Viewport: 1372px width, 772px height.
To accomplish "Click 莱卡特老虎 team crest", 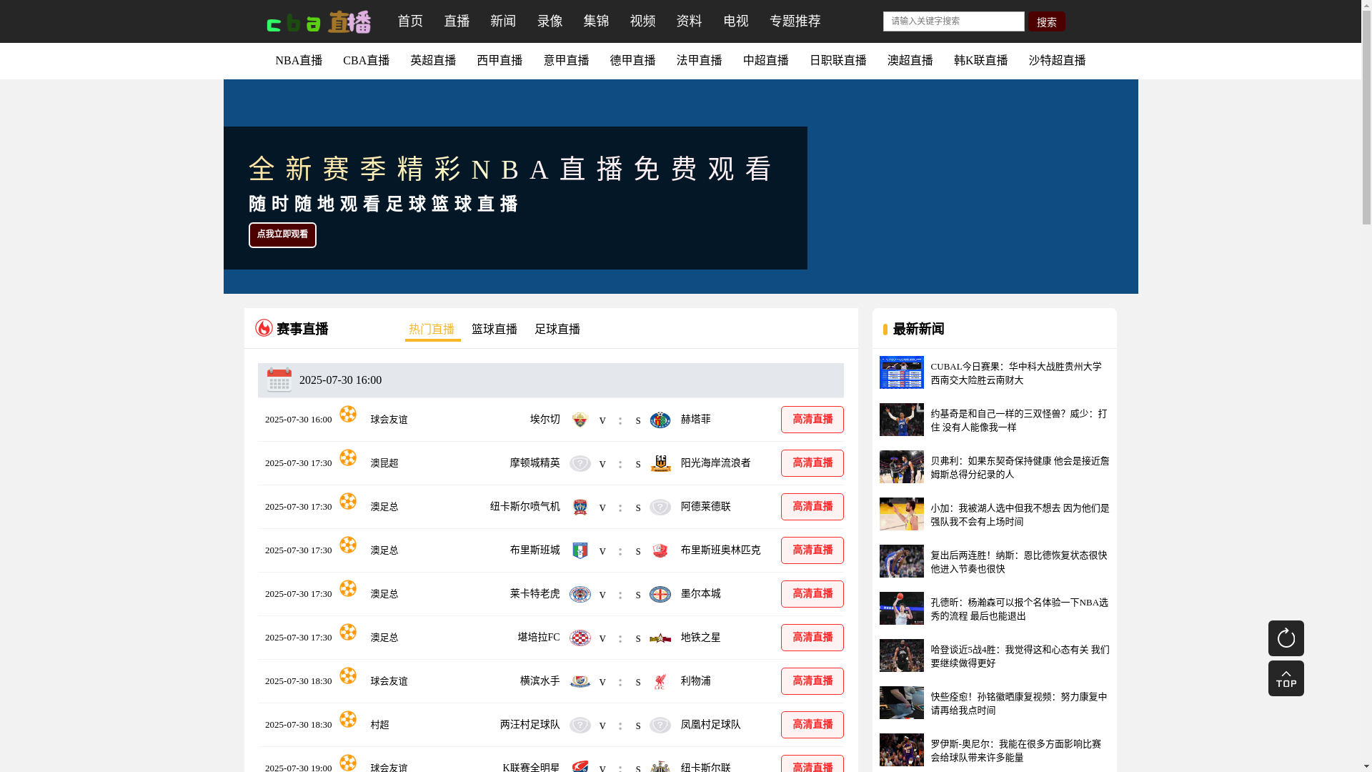I will coord(580,594).
